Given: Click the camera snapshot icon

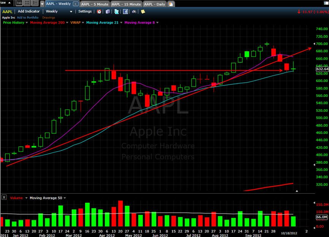Looking at the screenshot, I should 134,11.
